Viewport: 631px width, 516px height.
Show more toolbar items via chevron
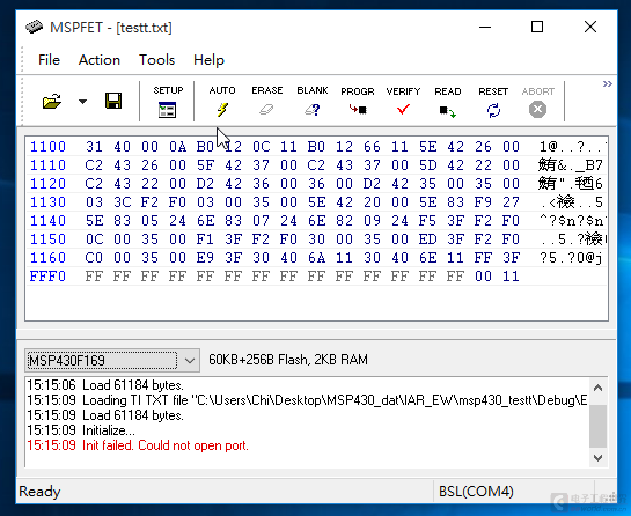(607, 84)
